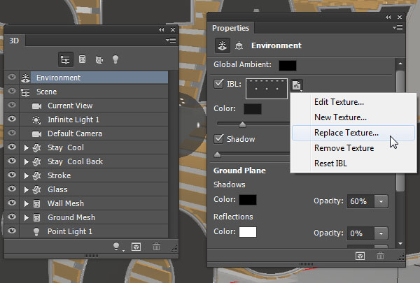Expand the Wall Mesh item
This screenshot has height=283, width=420.
pos(26,203)
